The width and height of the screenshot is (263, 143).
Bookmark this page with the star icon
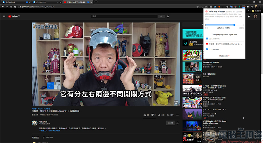point(206,7)
